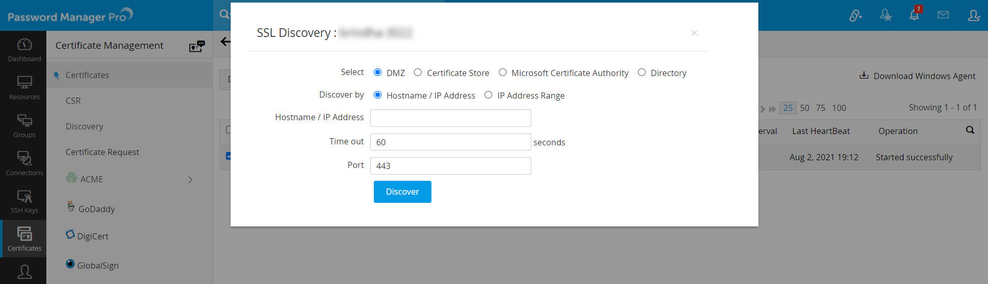Click the pin icon beside Certificates
The image size is (988, 284).
pos(57,75)
